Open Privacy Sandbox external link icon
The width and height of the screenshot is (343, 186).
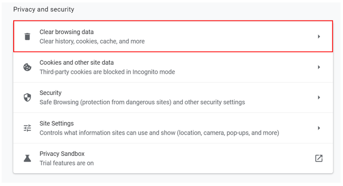(x=319, y=158)
